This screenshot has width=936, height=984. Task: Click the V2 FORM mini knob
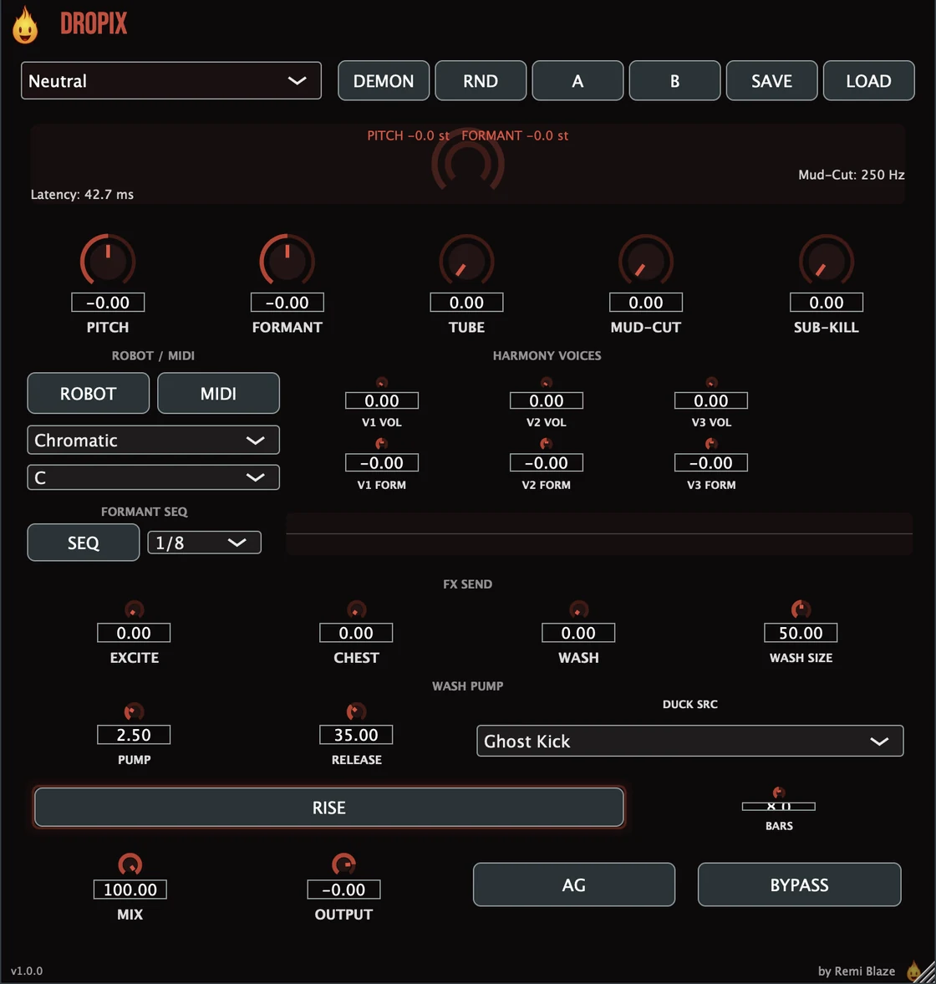(547, 444)
